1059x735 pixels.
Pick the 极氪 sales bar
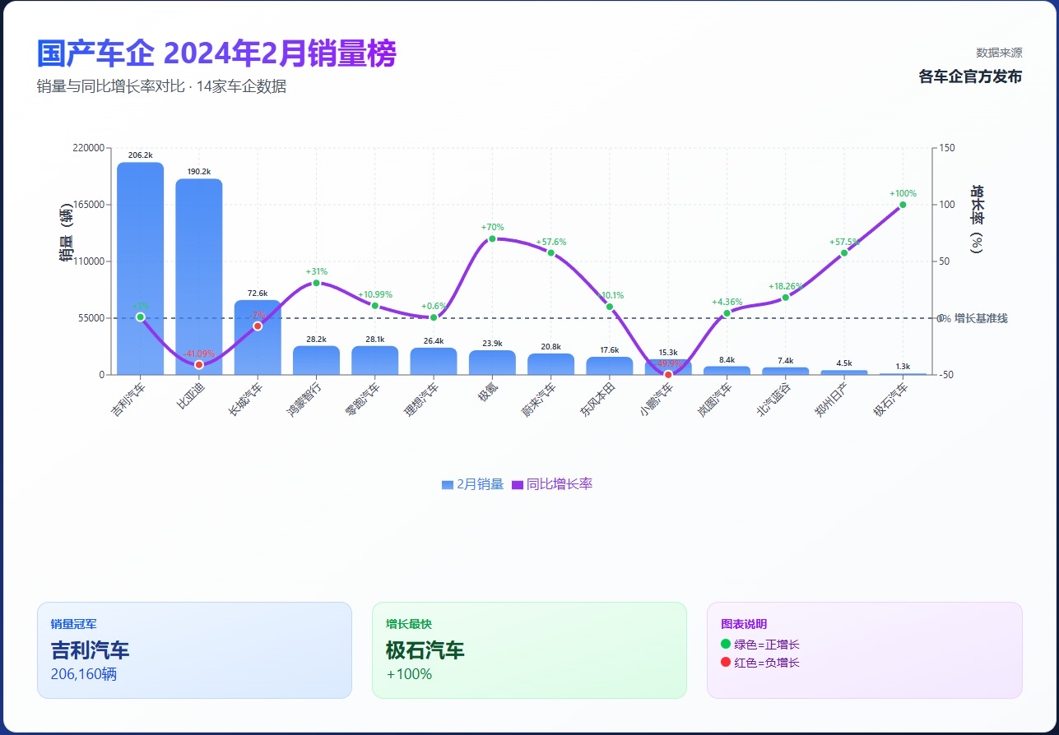click(x=492, y=363)
